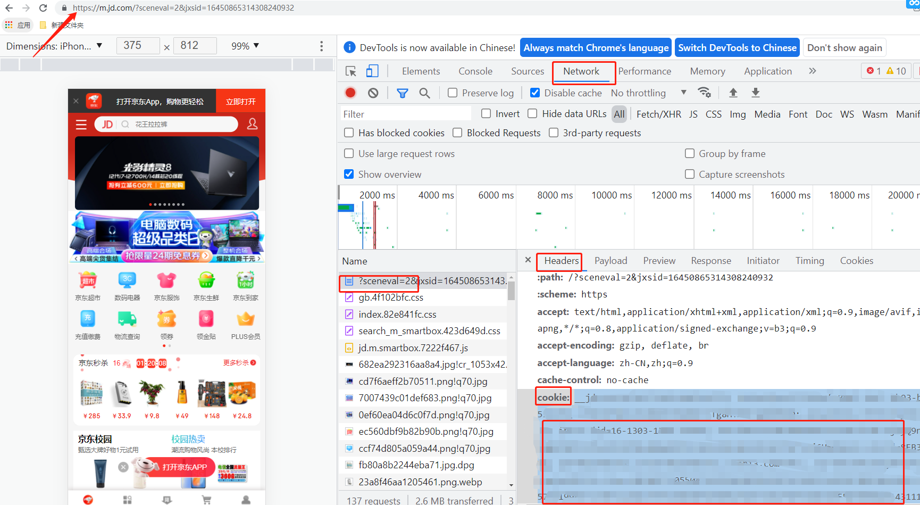Open 京东服饰 category icon
Viewport: 920px width, 505px height.
tap(166, 286)
